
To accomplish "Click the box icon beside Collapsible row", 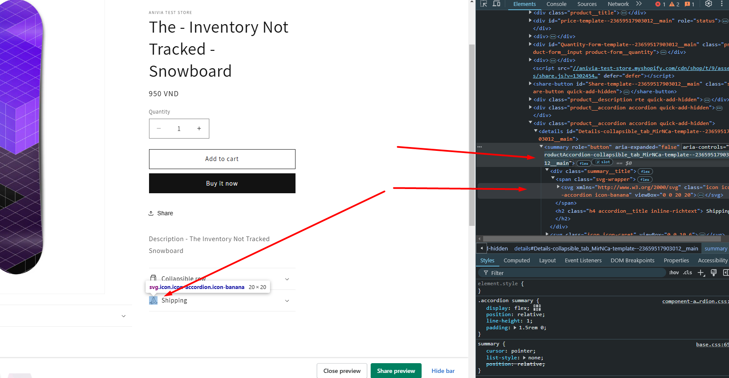I will 153,278.
